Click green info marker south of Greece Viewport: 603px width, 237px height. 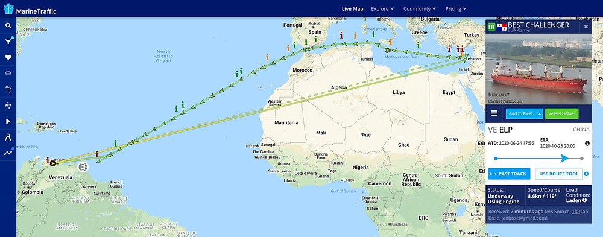coord(418,45)
